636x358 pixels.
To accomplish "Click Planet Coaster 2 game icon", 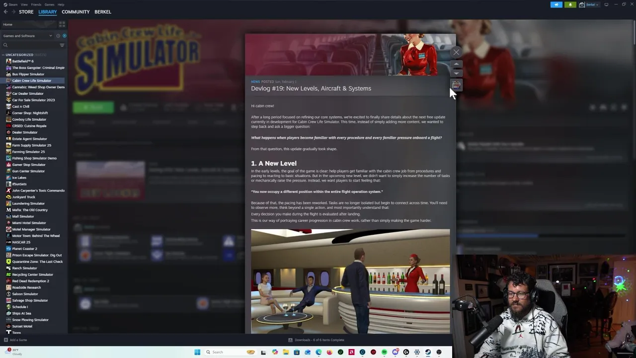I will (8, 249).
